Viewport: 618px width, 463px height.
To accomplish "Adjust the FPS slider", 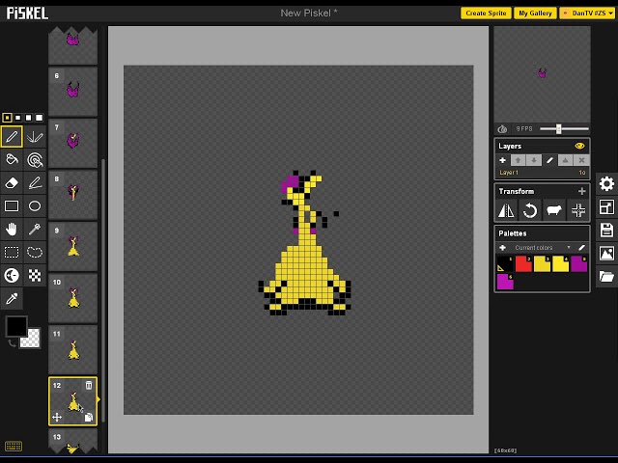I will (558, 128).
